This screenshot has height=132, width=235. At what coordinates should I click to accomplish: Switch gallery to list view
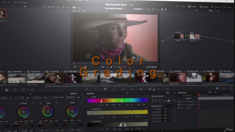(x=53, y=7)
